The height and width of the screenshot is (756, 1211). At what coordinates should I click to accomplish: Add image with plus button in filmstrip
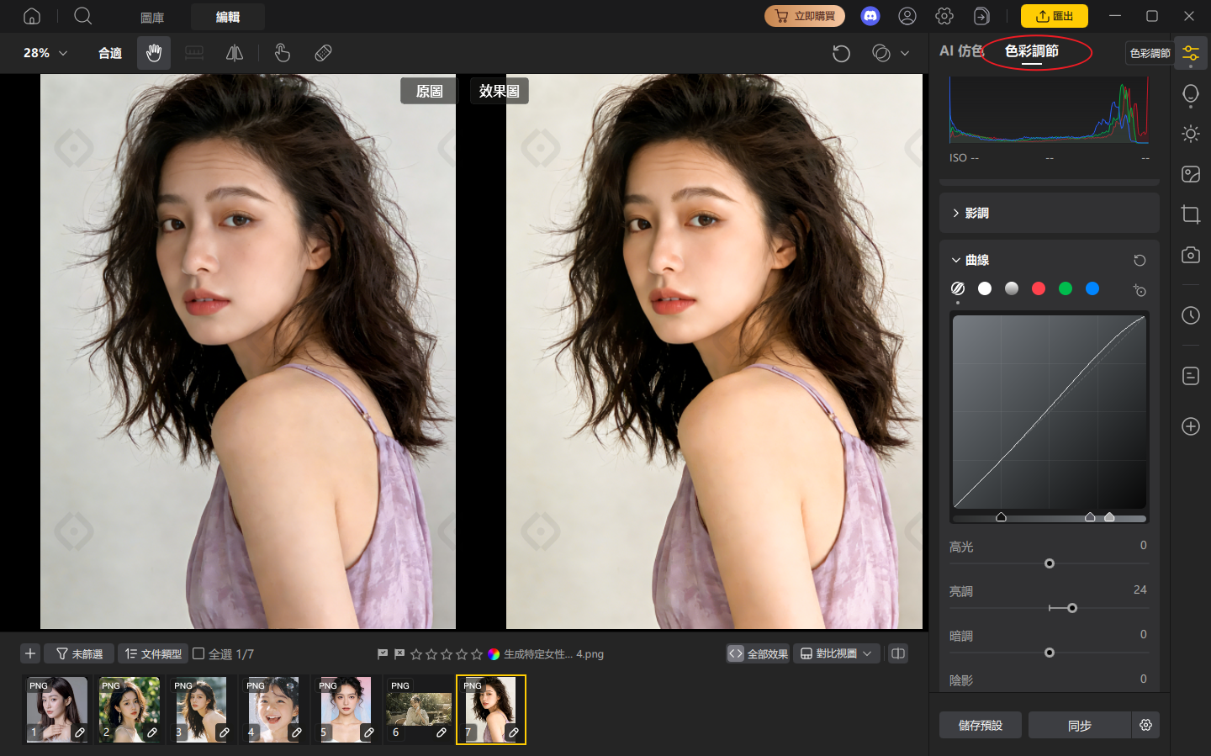(30, 653)
